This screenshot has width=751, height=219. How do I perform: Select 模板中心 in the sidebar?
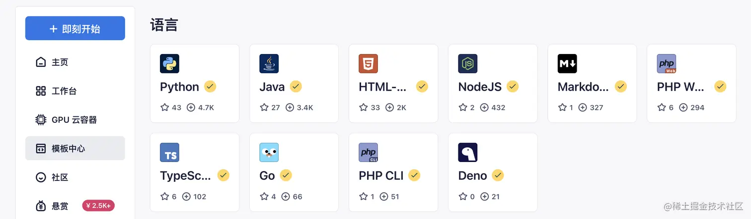pos(75,148)
